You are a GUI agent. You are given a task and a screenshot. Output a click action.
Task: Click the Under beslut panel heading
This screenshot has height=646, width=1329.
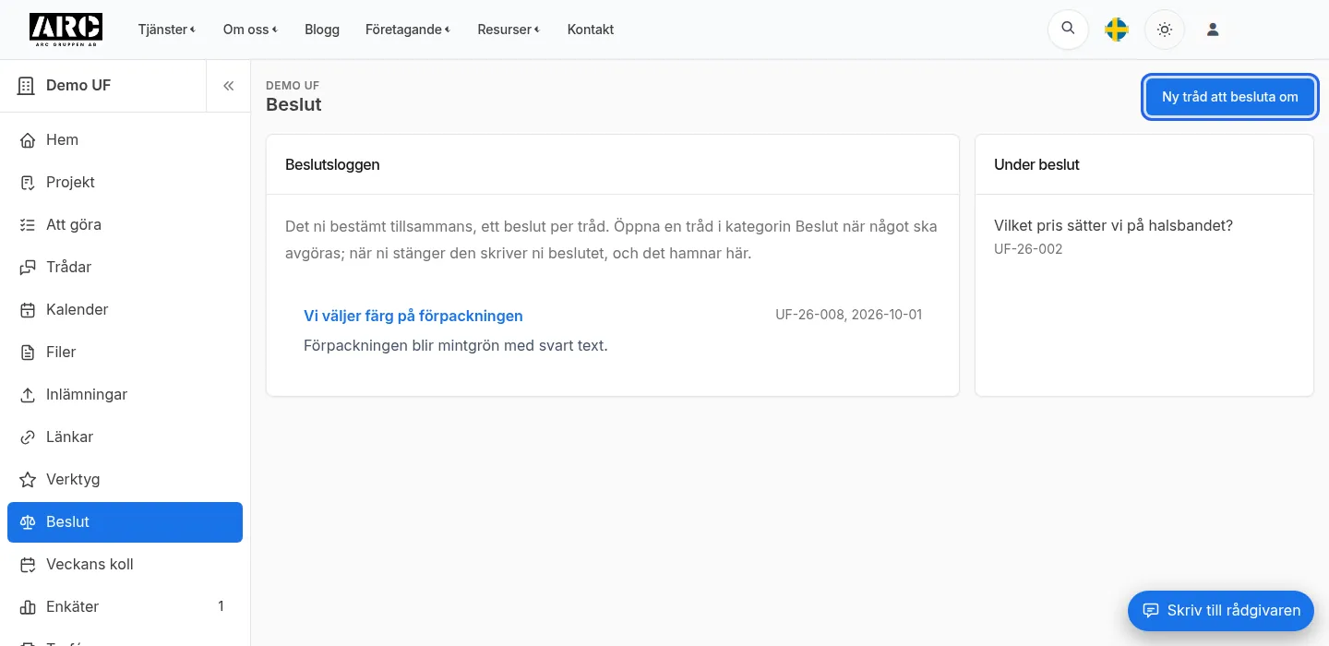coord(1036,165)
